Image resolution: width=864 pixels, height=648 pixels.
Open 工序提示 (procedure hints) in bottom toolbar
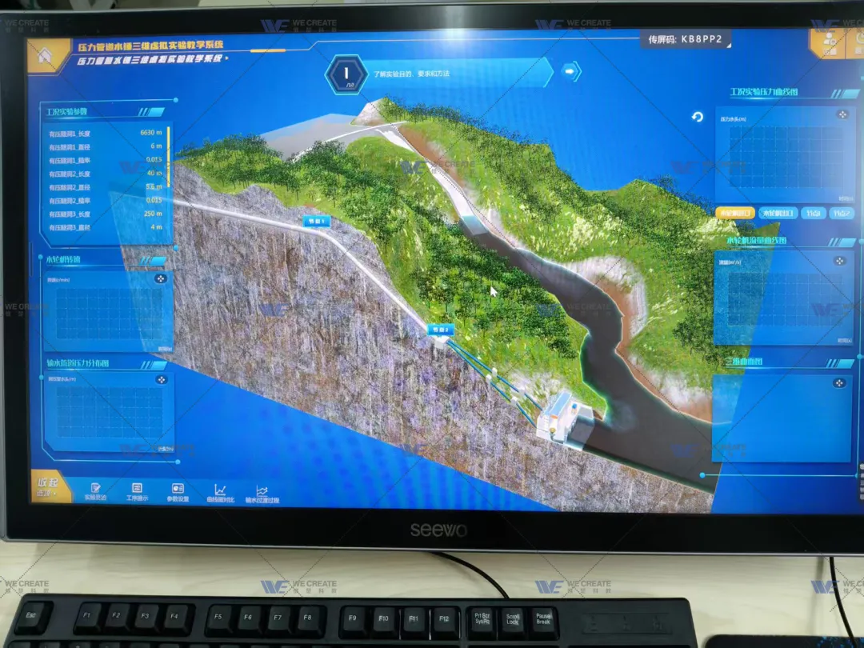coord(137,491)
